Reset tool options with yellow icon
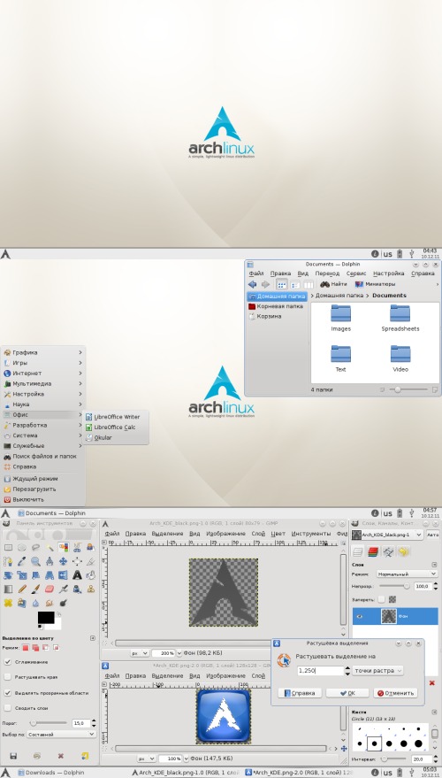 click(x=85, y=756)
